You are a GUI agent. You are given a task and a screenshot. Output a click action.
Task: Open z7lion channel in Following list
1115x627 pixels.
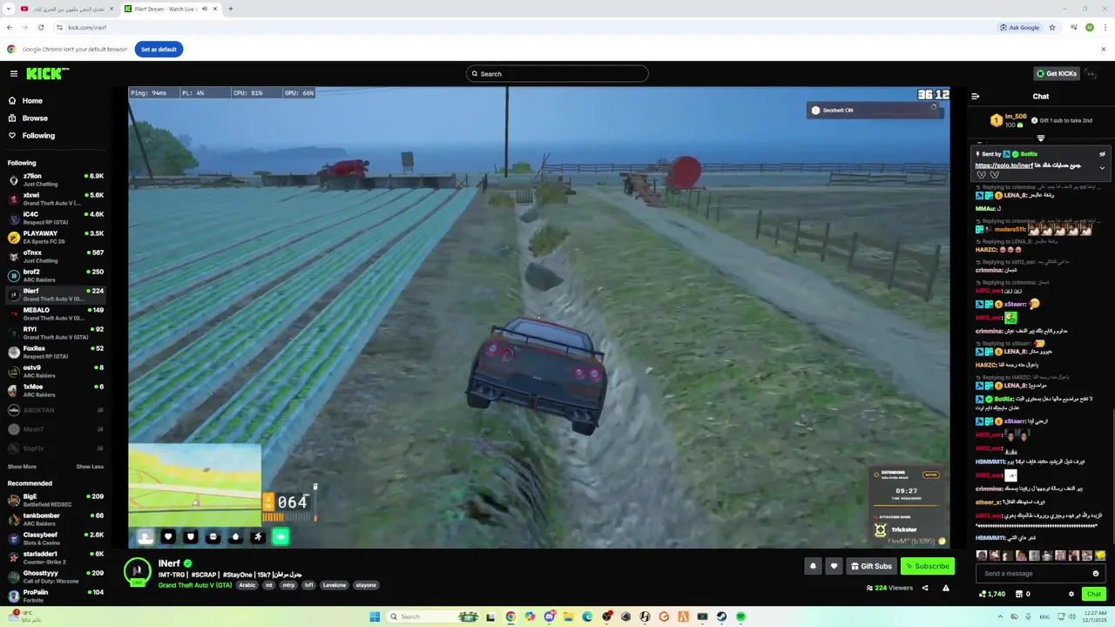56,179
